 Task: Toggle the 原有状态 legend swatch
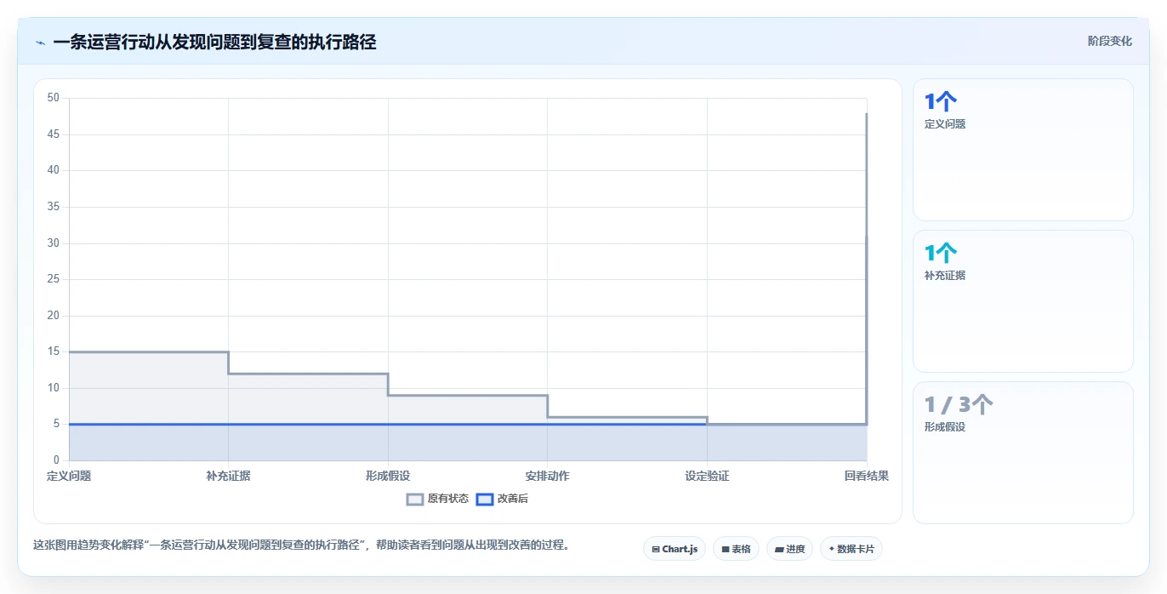tap(415, 499)
